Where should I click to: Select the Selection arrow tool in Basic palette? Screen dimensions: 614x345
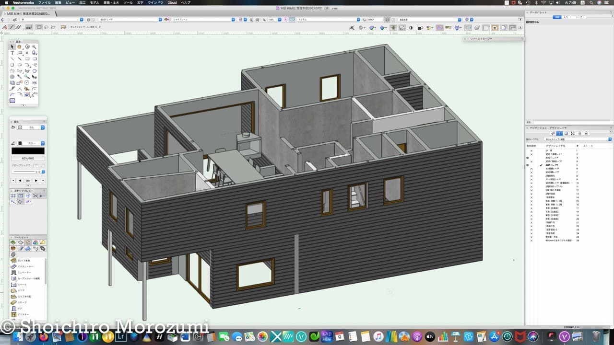click(12, 46)
